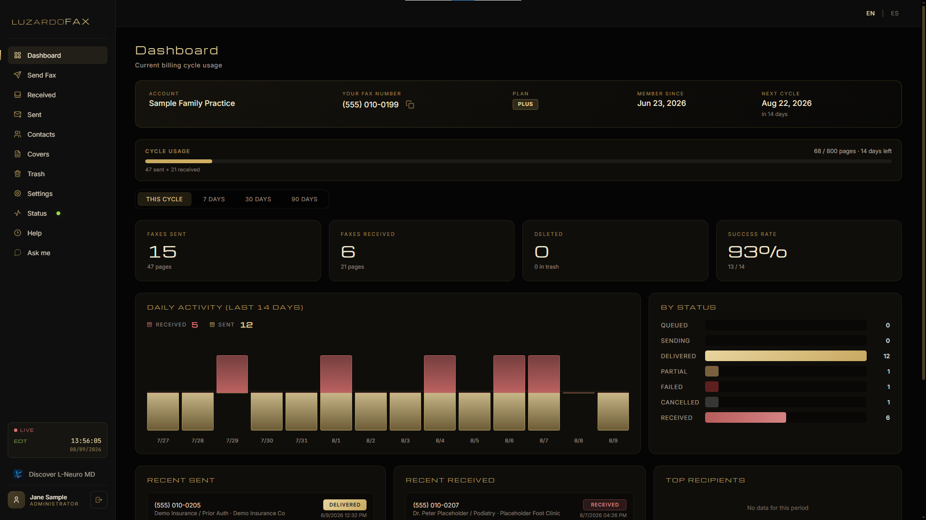The image size is (926, 520).
Task: Open the Status page link
Action: (x=57, y=213)
